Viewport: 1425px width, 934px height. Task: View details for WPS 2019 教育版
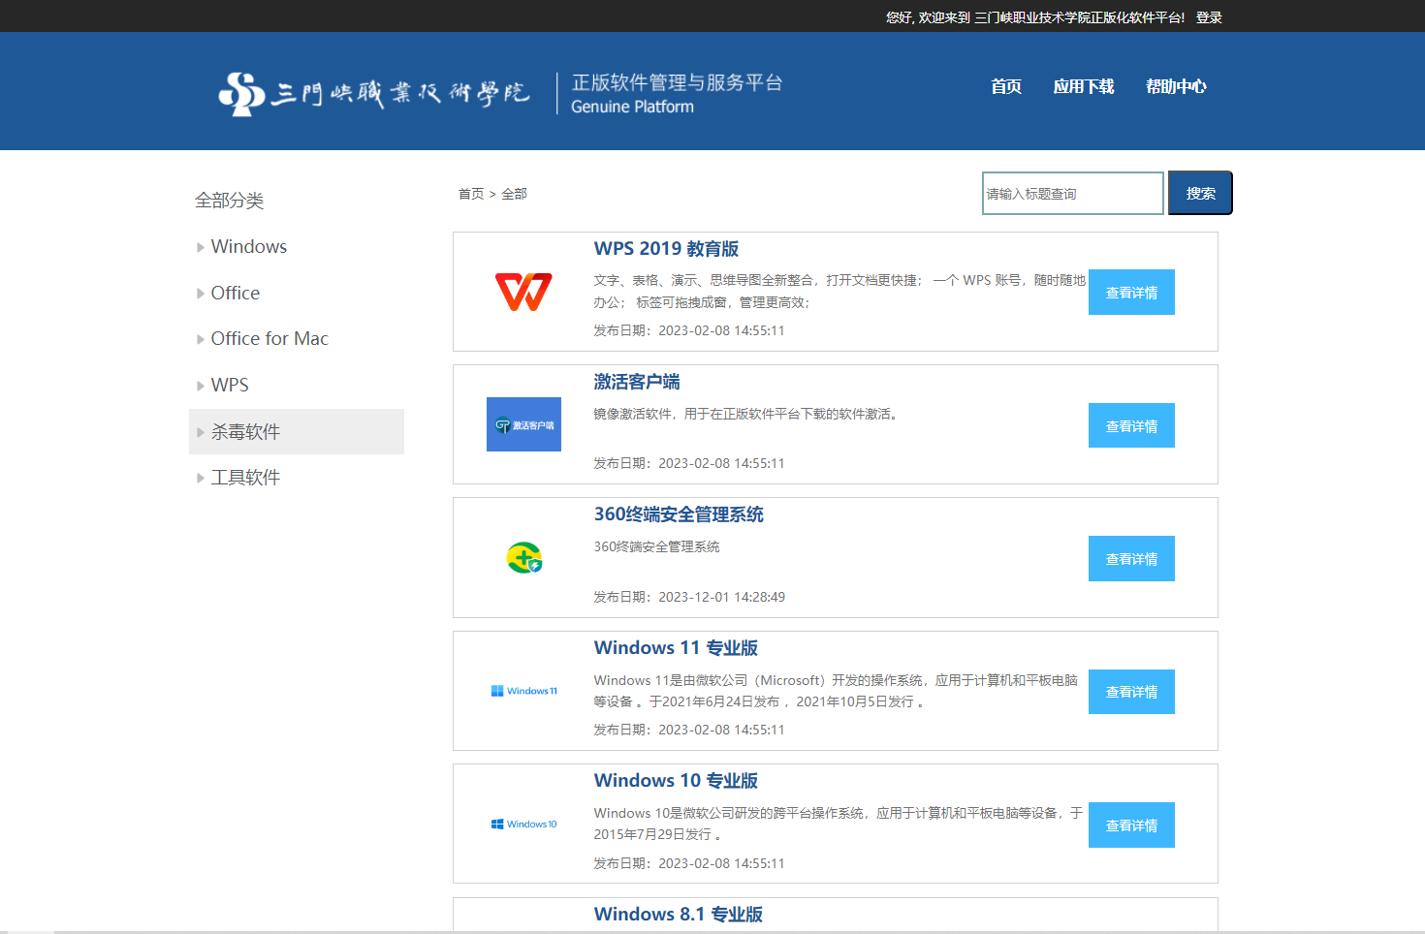click(1131, 293)
